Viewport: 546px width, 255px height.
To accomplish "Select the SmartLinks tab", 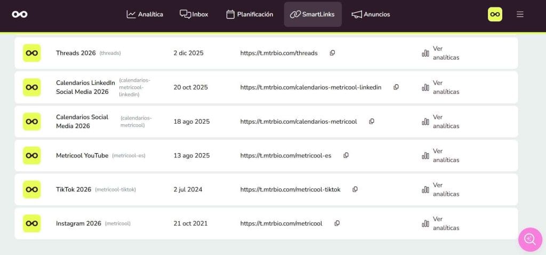I will pyautogui.click(x=312, y=14).
